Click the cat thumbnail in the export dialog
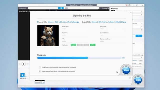 point(48,35)
